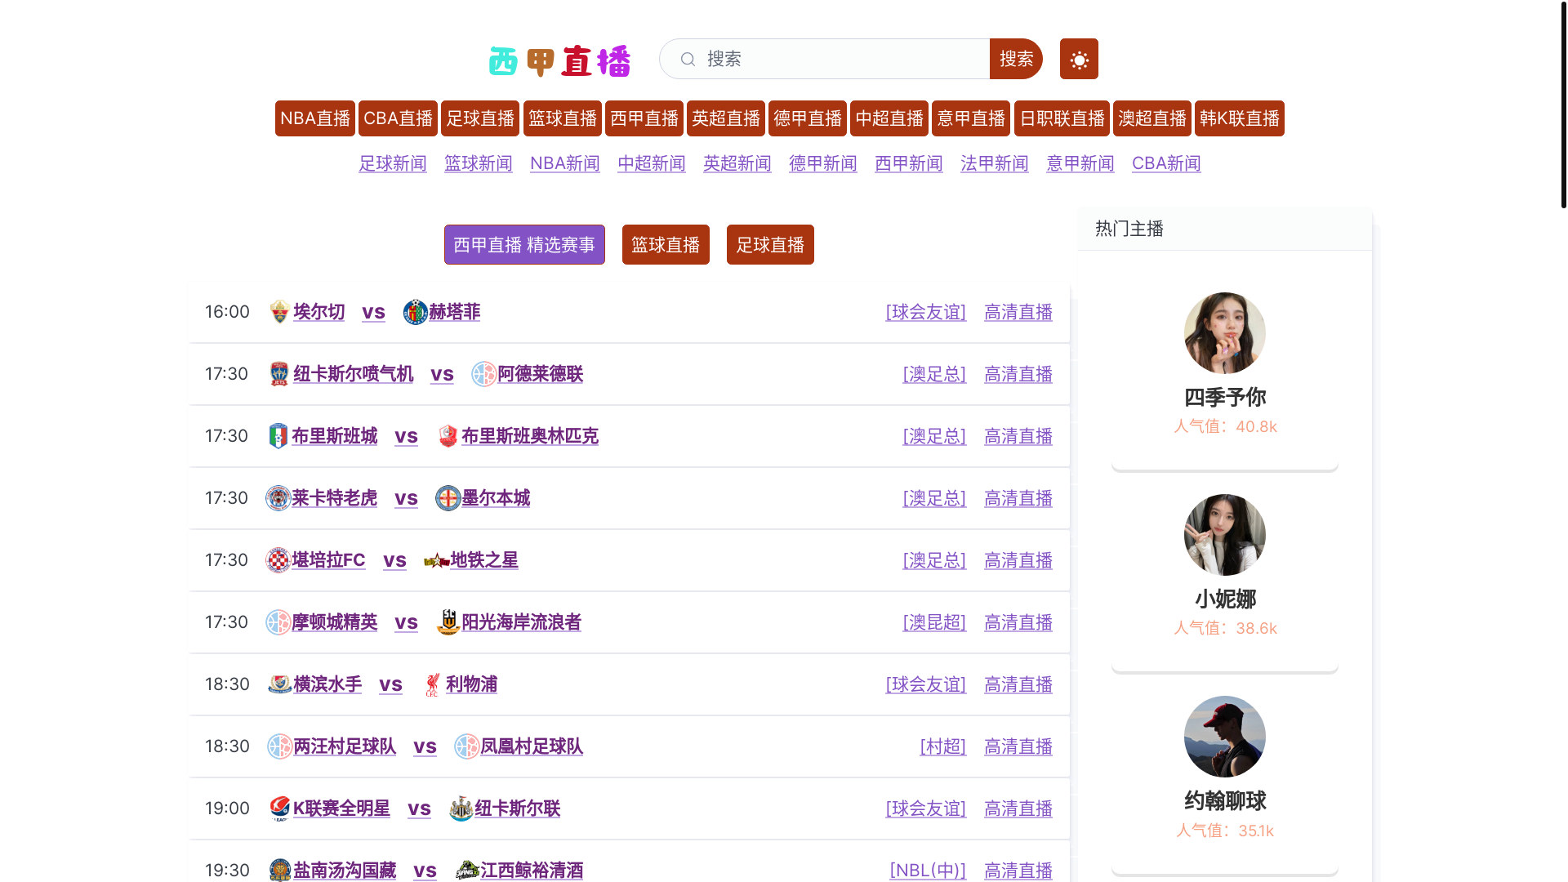
Task: Click the page vertical scrollbar
Action: point(1563,105)
